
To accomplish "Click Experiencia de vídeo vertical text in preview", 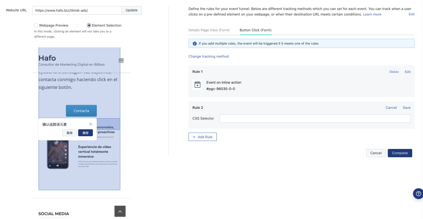I will (x=95, y=152).
